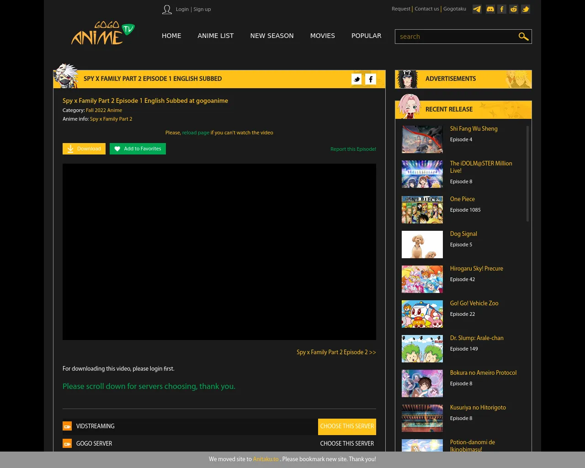Image resolution: width=585 pixels, height=468 pixels.
Task: Open the Contact us link
Action: (x=427, y=9)
